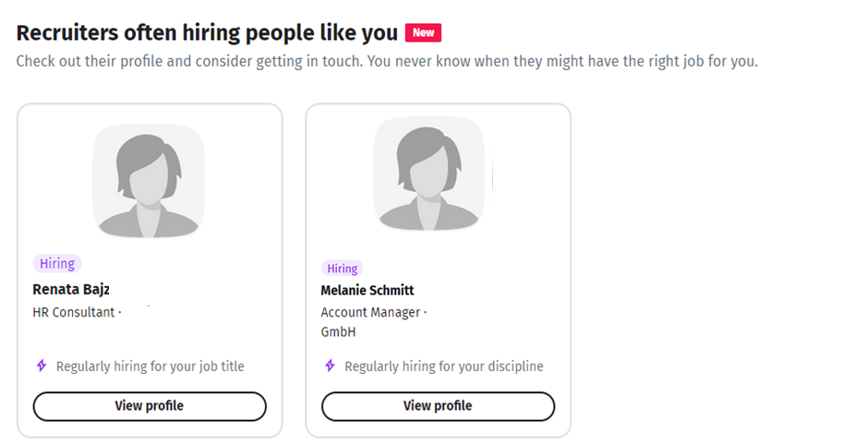The image size is (868, 443).
Task: Click 'Regularly hiring for your discipline'
Action: click(443, 366)
